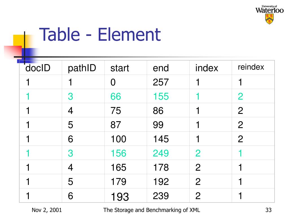Image resolution: width=289 pixels, height=217 pixels.
Task: Click footer text 'The Storage and Benchmarking of XML'
Action: [152, 210]
